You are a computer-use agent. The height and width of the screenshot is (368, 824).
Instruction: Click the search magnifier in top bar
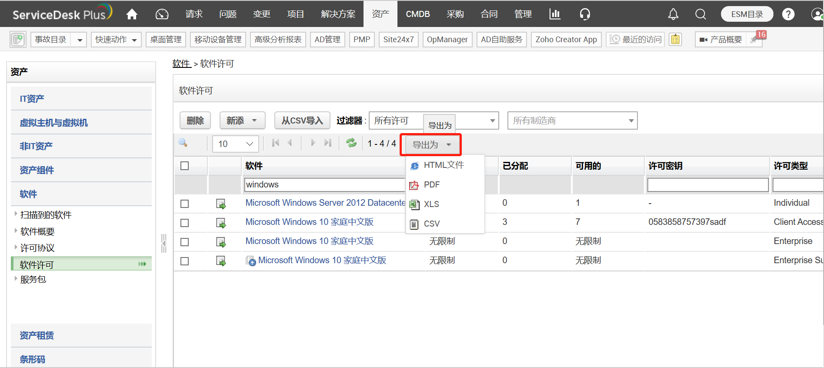click(x=701, y=14)
